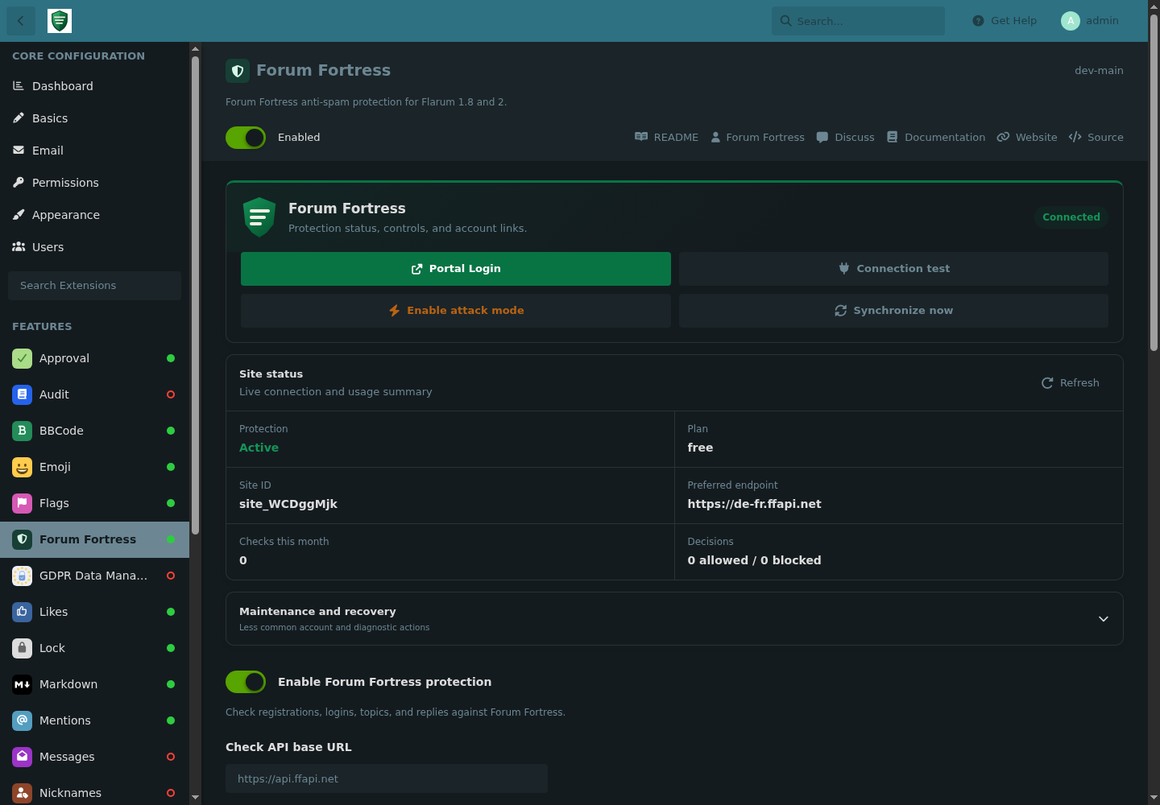1160x805 pixels.
Task: Select the Forum Fortress sidebar icon
Action: pos(22,539)
